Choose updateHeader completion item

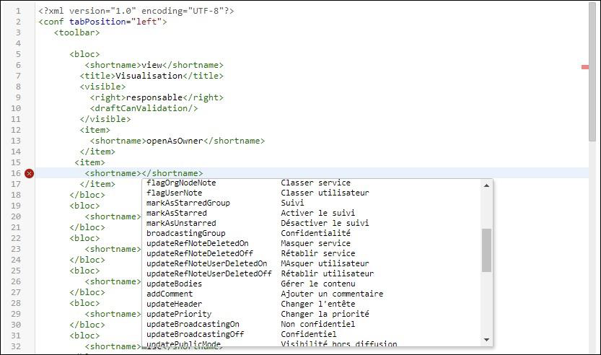pos(174,304)
